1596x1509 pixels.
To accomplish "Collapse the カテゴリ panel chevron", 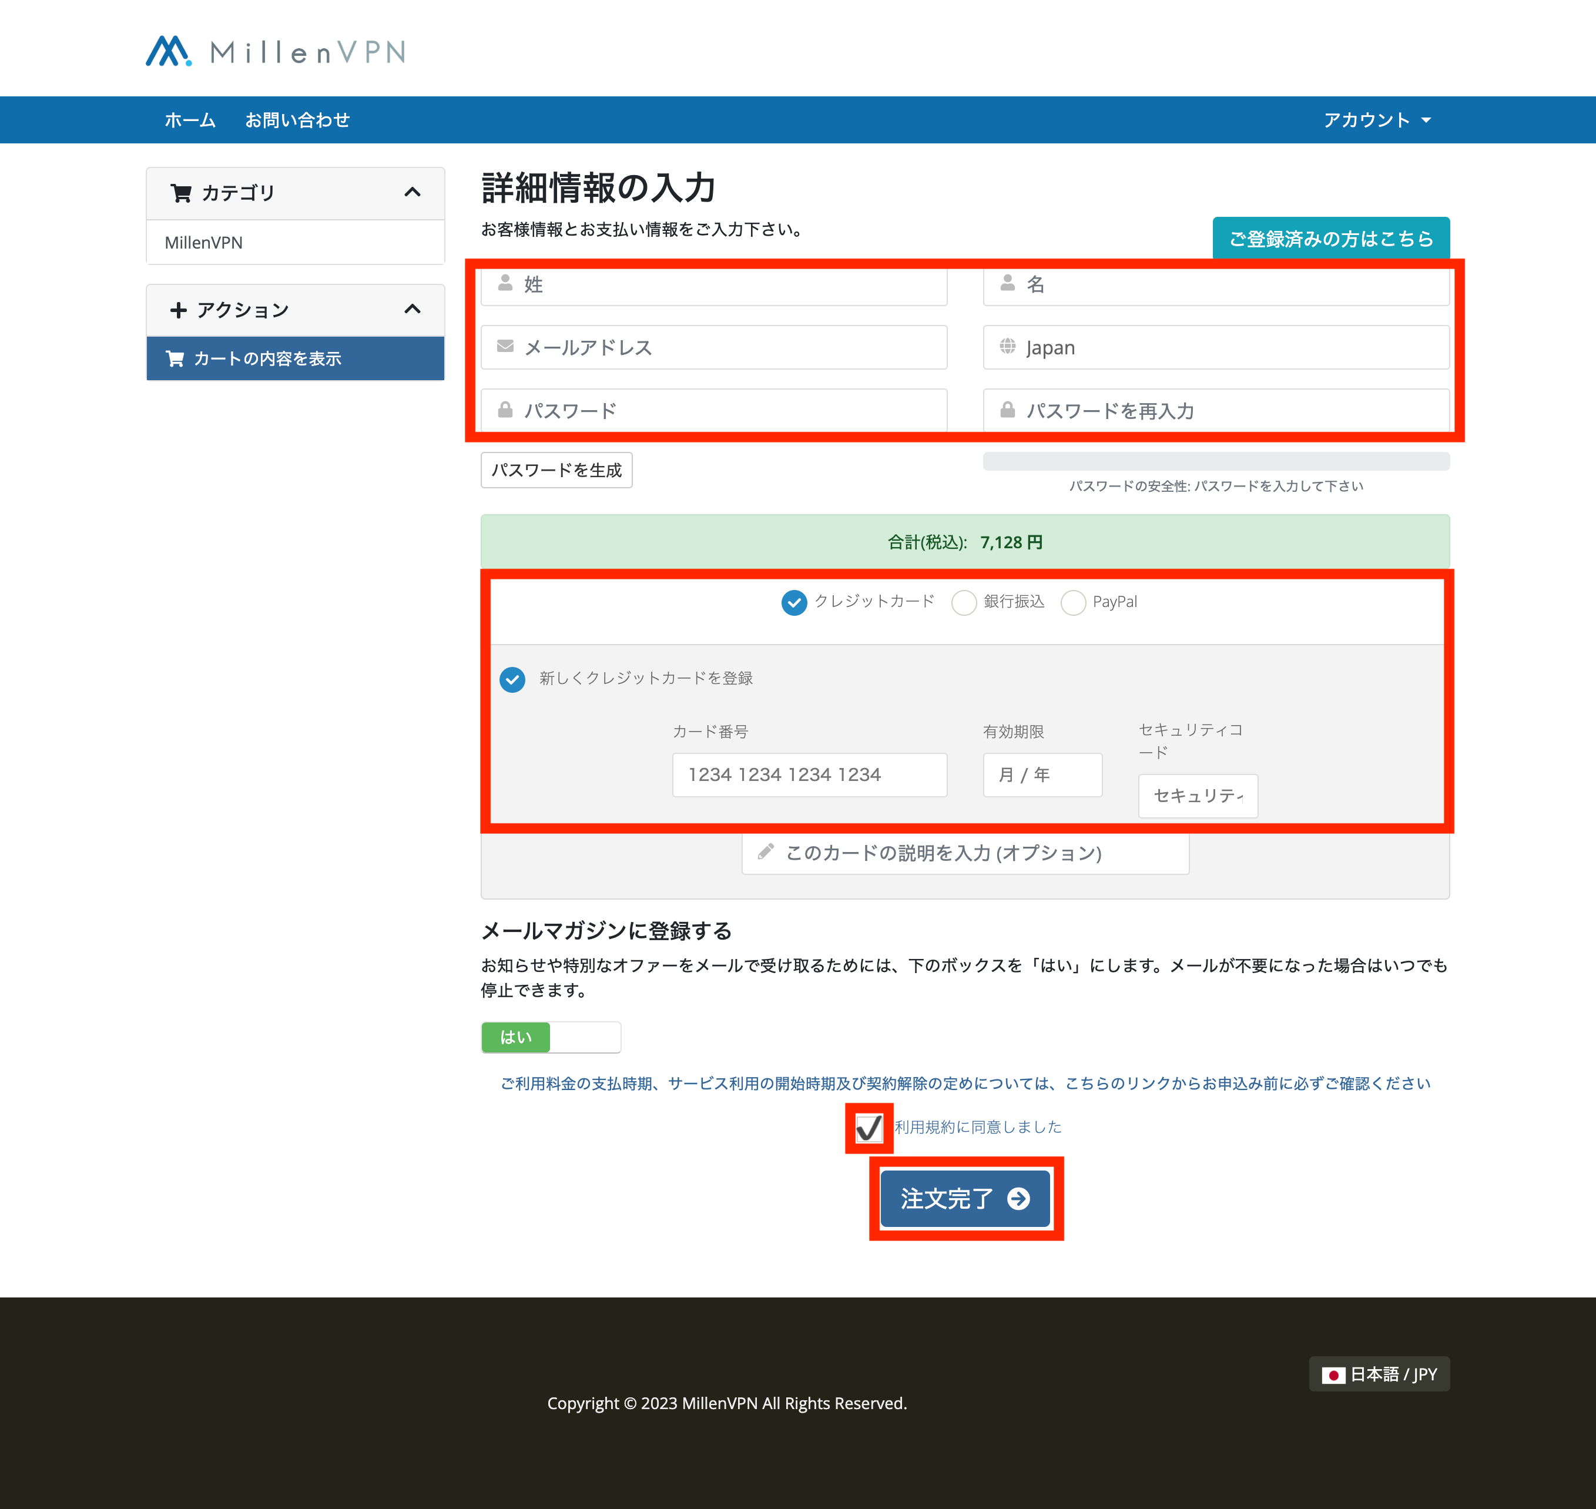I will pos(413,192).
